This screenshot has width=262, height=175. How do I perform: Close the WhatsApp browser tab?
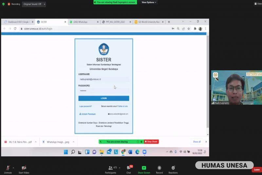(x=98, y=22)
